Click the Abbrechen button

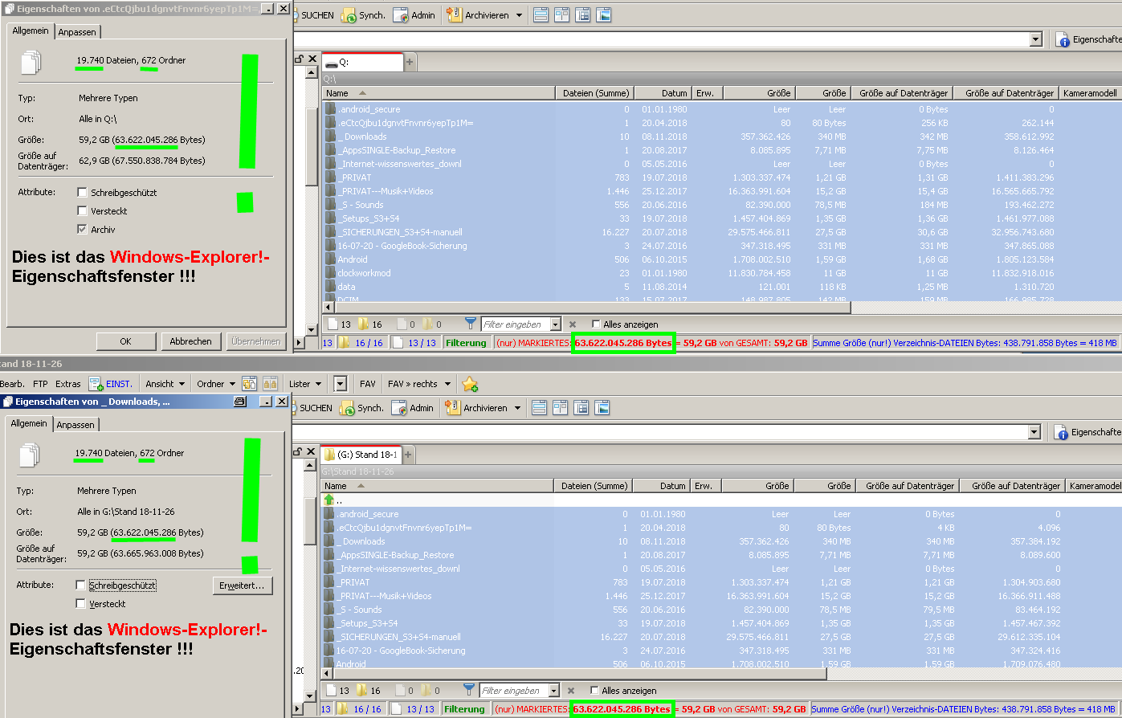coord(190,341)
